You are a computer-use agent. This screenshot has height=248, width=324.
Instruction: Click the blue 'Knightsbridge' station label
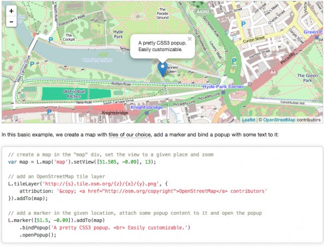(146, 107)
